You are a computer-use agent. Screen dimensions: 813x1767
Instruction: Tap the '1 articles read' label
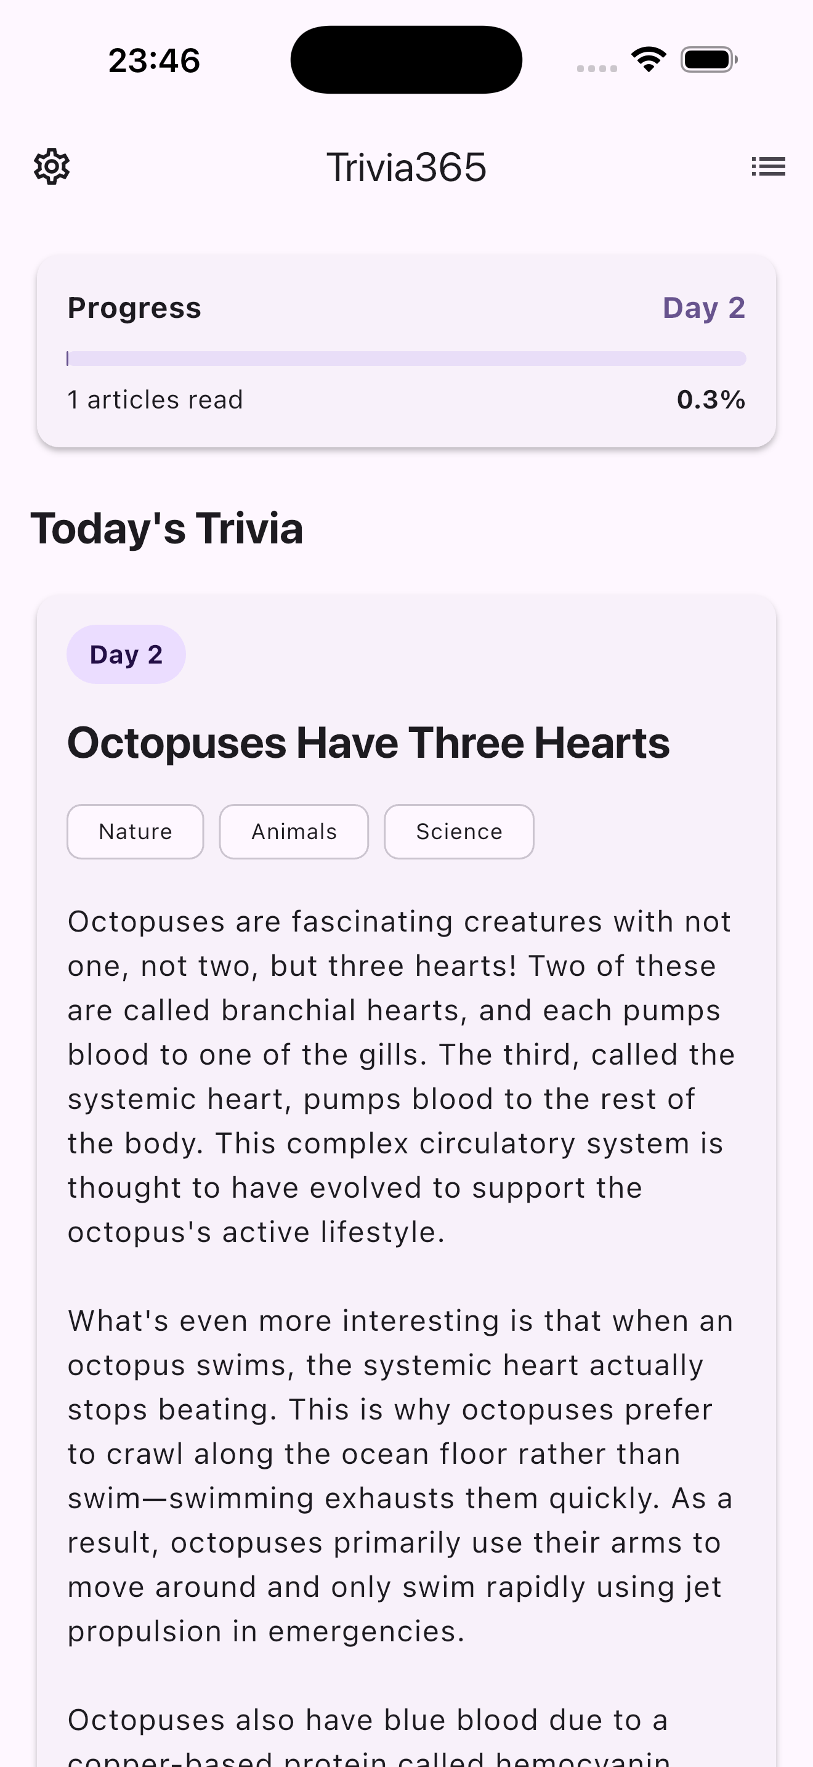coord(155,399)
